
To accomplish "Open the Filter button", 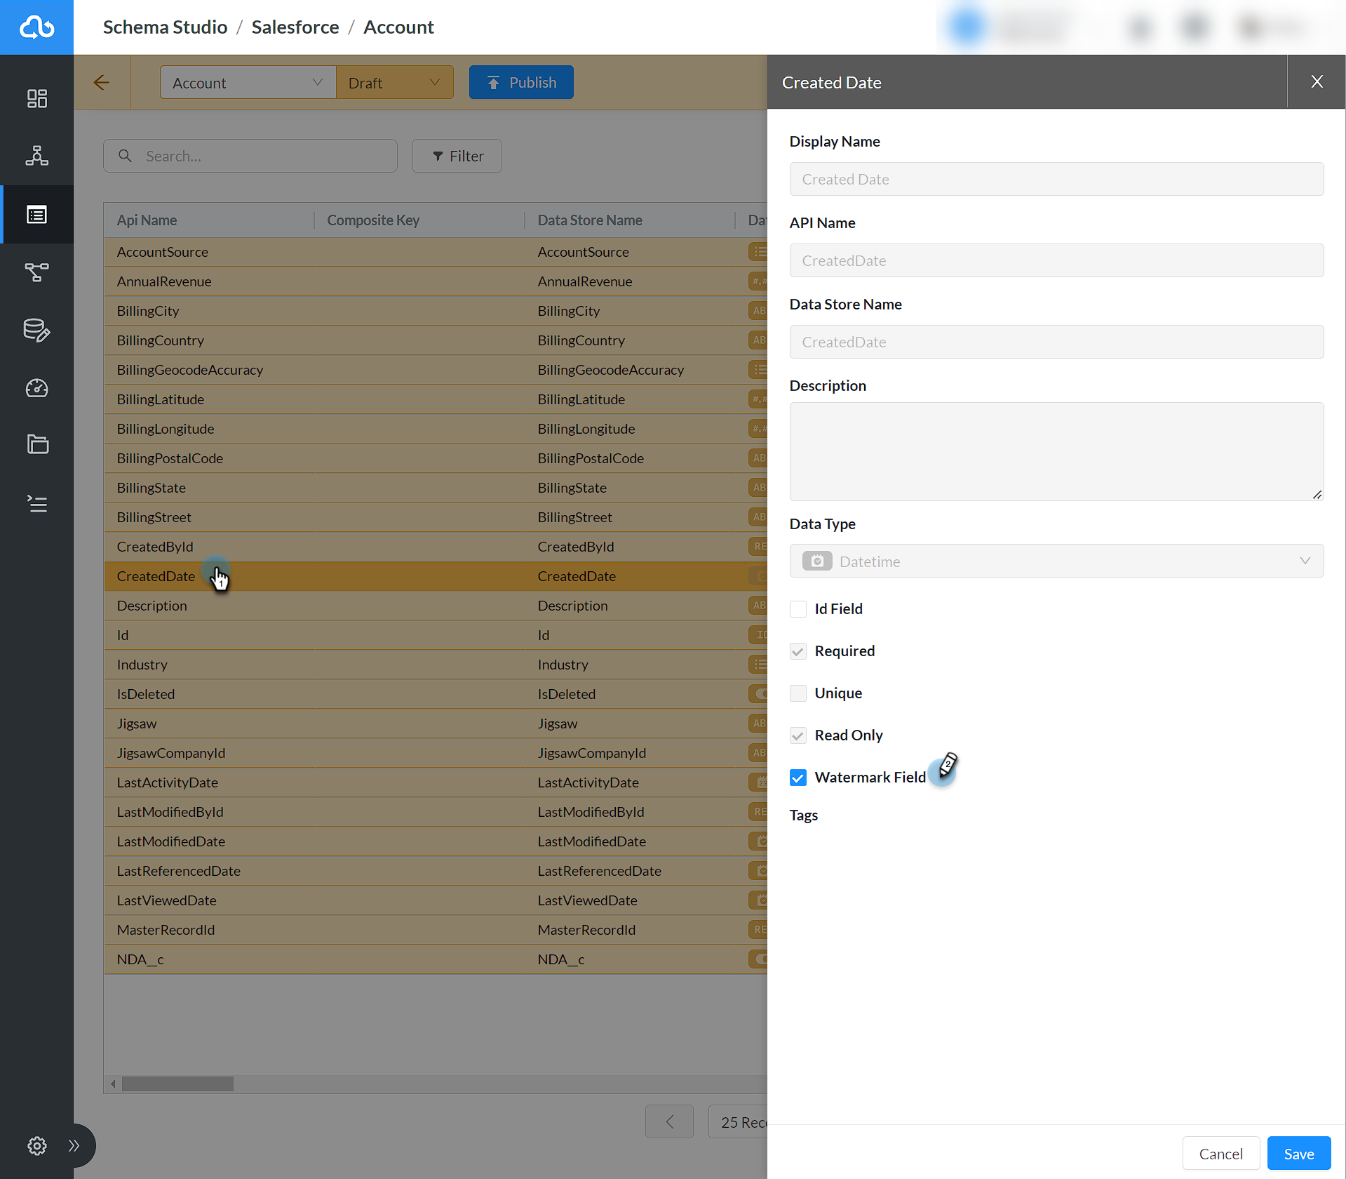I will tap(457, 156).
